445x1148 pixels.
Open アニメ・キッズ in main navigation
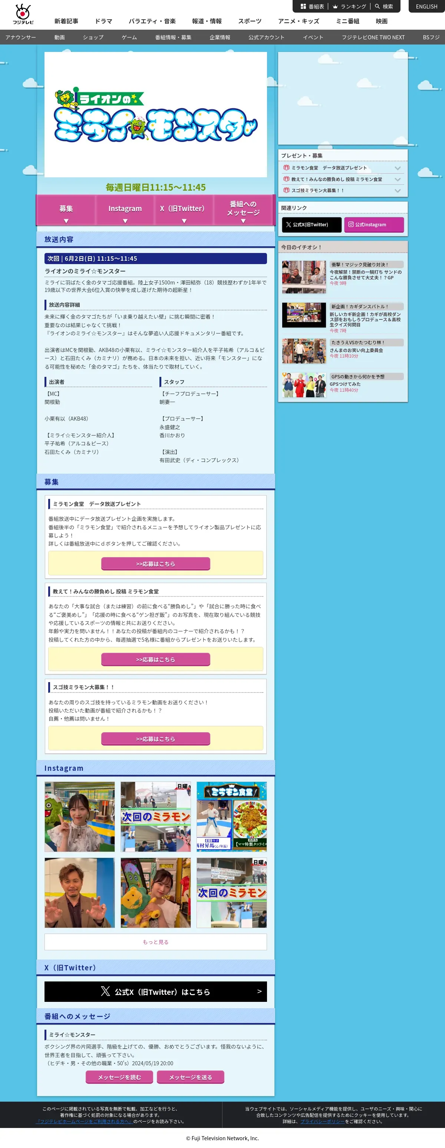click(x=299, y=21)
